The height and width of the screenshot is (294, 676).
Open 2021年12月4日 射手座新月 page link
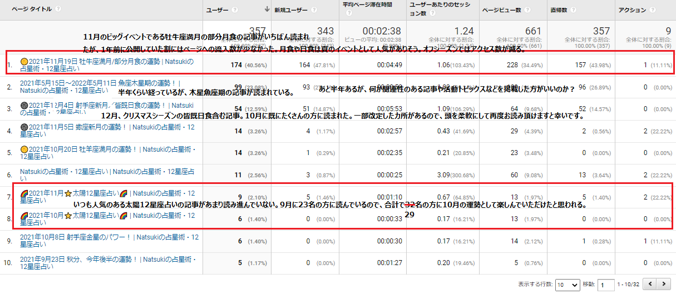tap(107, 109)
